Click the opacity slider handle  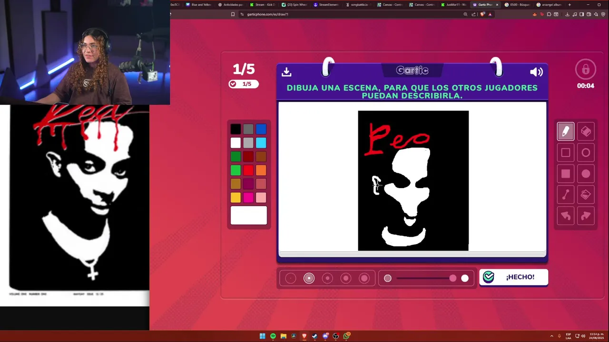click(x=453, y=278)
